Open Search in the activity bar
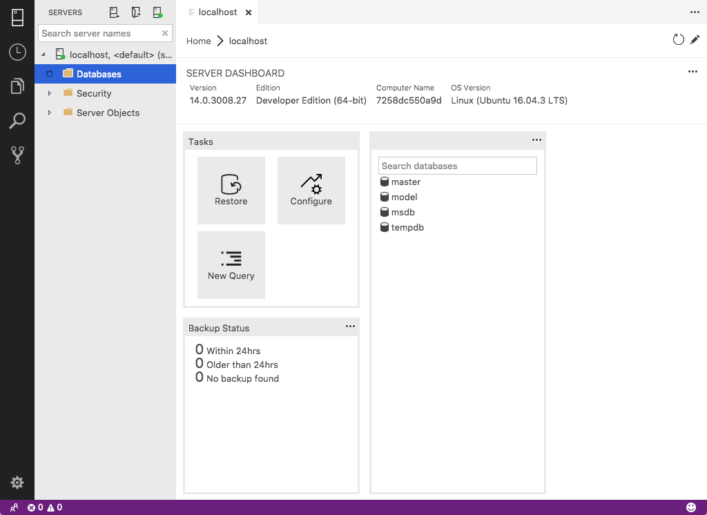707x515 pixels. click(x=17, y=120)
